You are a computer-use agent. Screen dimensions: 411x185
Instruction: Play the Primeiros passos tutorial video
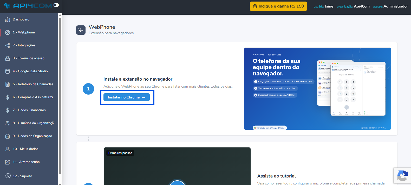(x=177, y=183)
